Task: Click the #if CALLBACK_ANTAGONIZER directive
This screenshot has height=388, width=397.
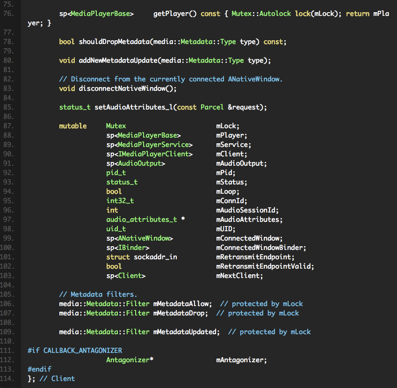Action: pos(75,351)
